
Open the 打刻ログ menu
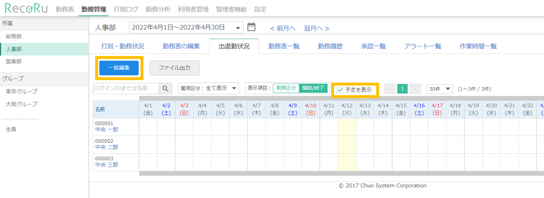click(126, 9)
